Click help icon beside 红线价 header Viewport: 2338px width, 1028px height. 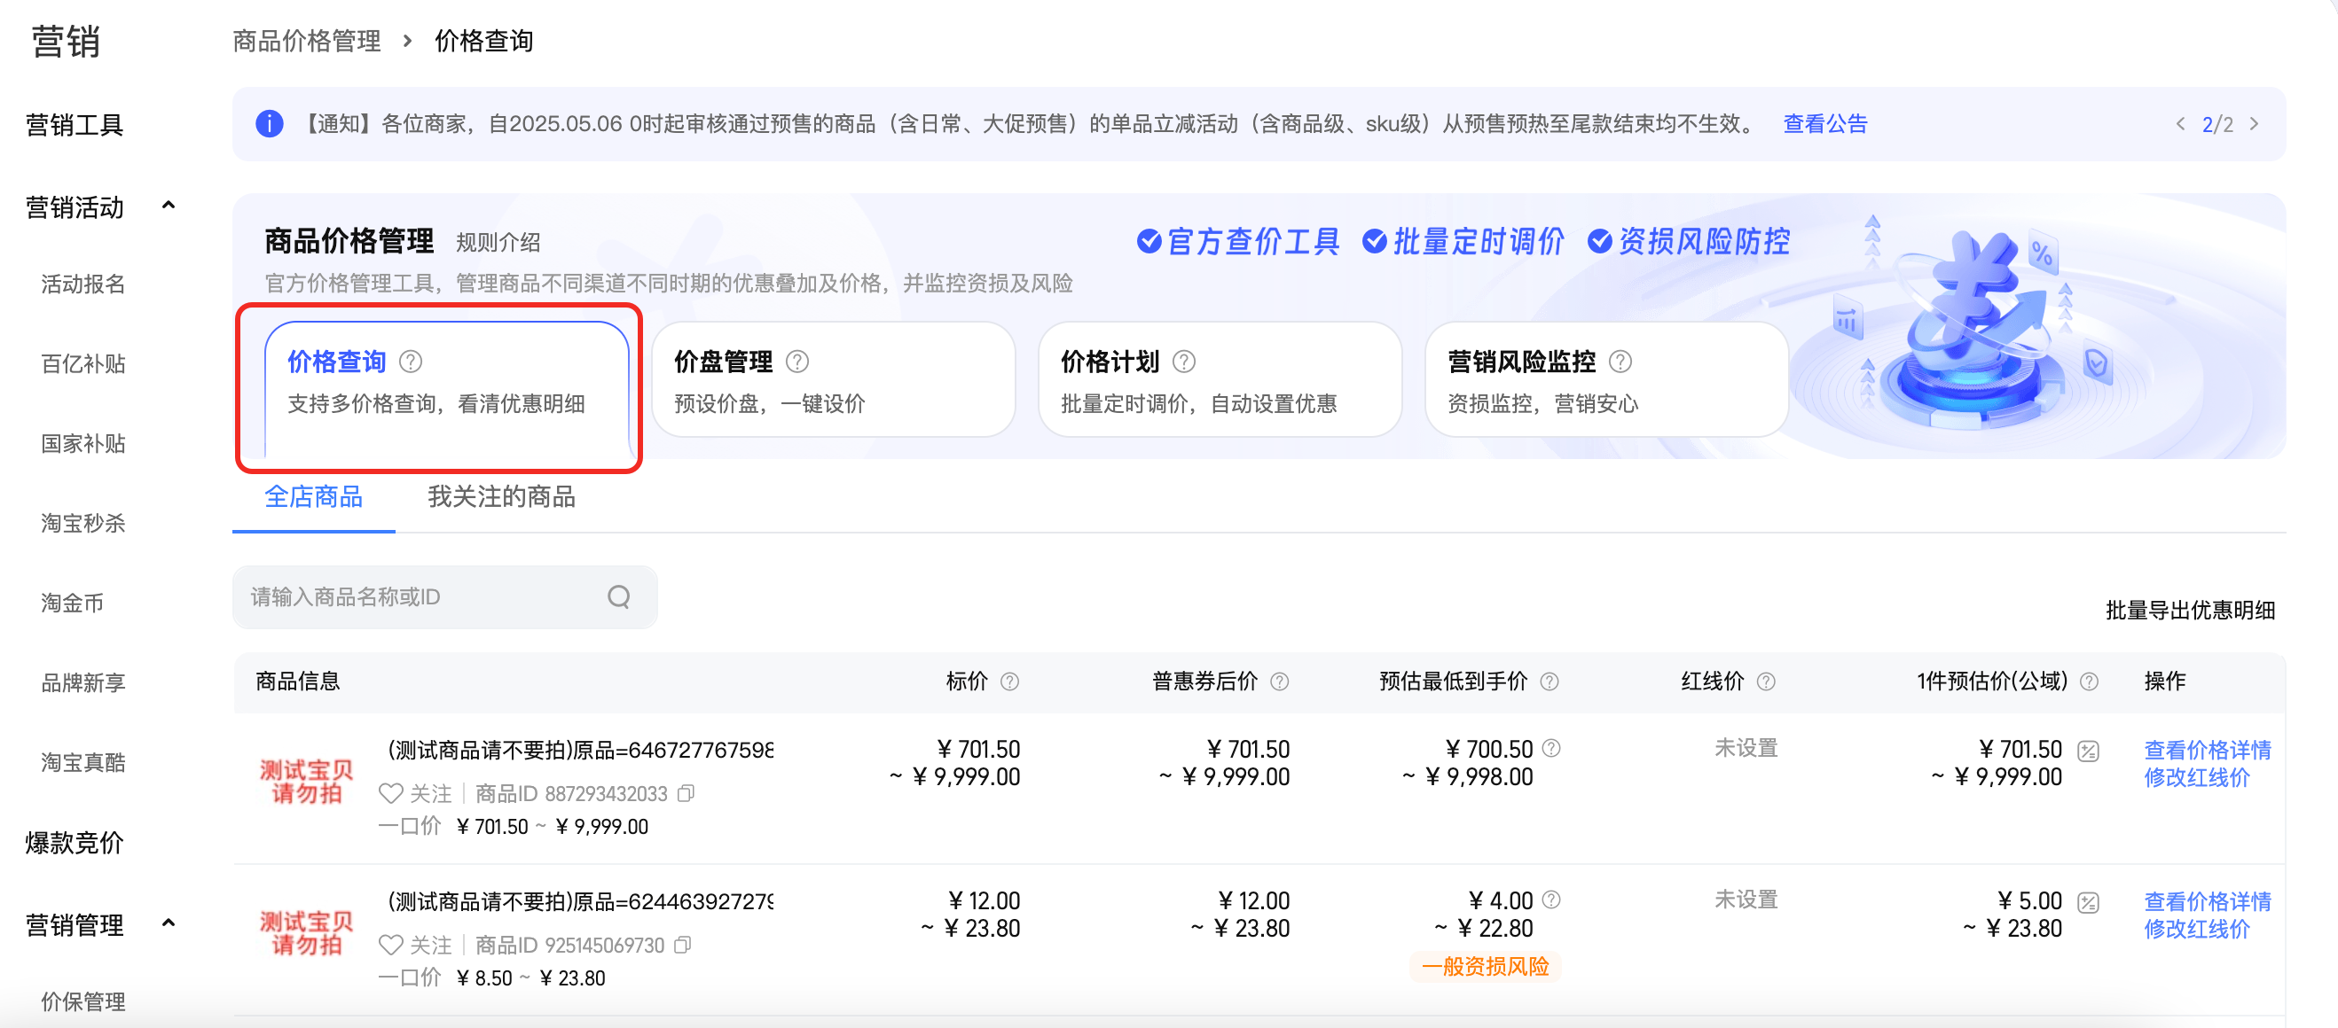tap(1766, 681)
